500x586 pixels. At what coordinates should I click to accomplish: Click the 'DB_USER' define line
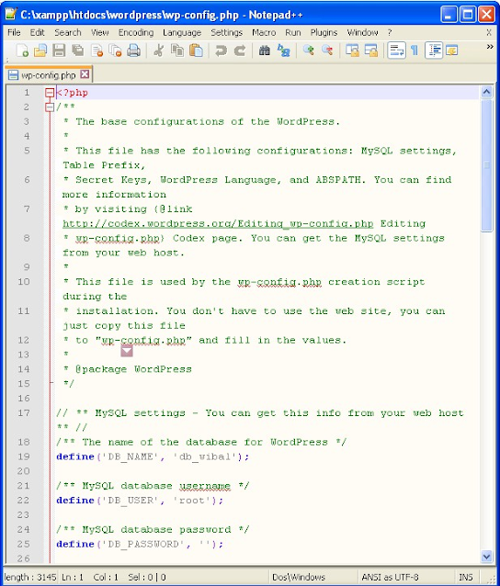pyautogui.click(x=140, y=500)
